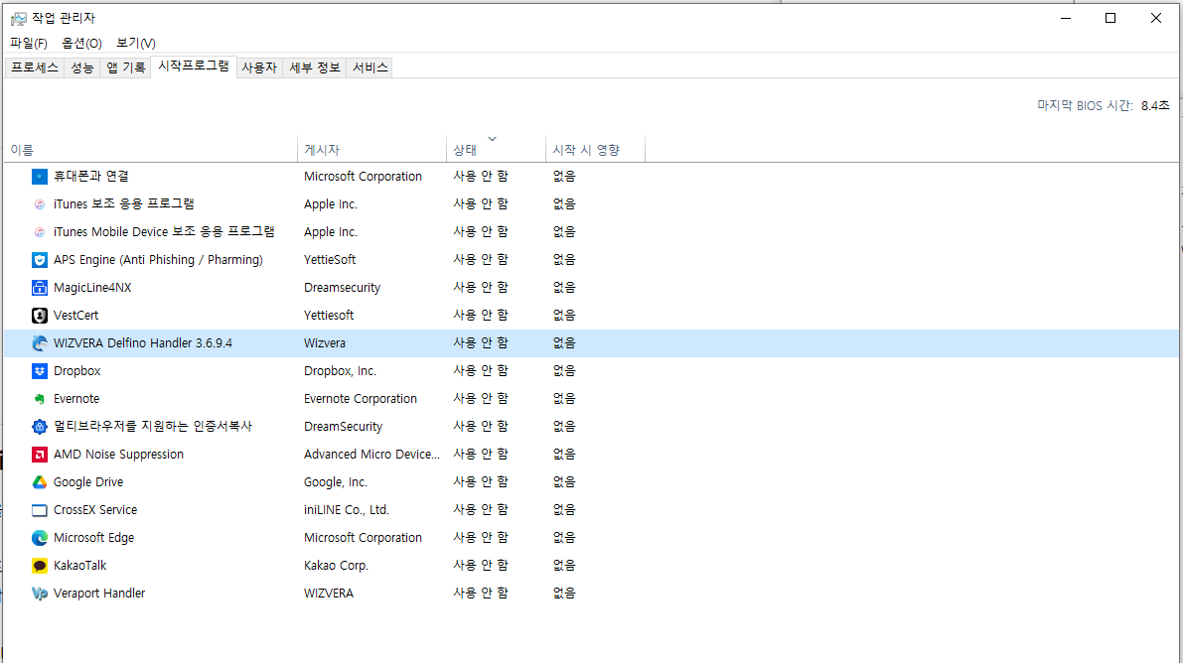Screen dimensions: 1183x663
Task: Select the Microsoft Edge row name
Action: click(93, 538)
